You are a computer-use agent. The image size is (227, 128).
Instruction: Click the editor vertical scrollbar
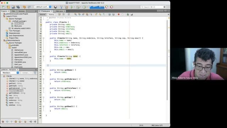[167, 60]
